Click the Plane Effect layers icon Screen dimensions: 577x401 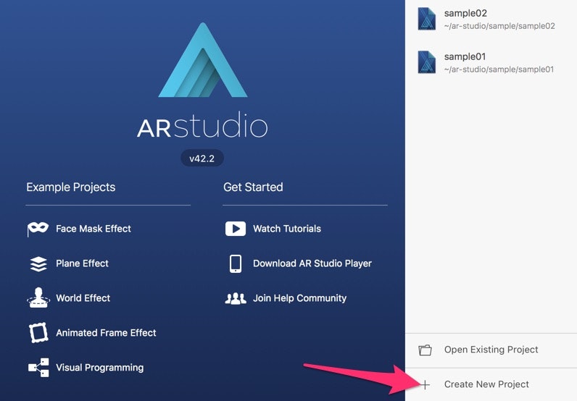[x=38, y=263]
